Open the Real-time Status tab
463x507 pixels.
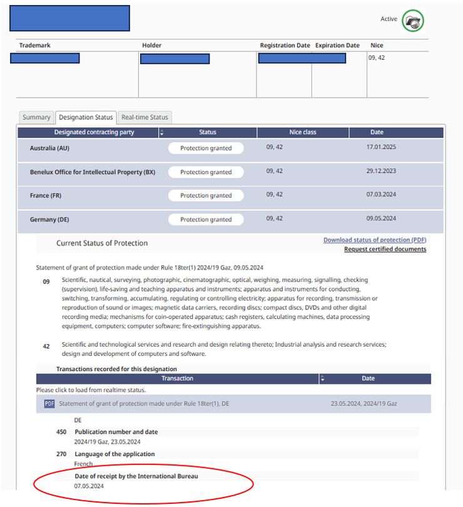[145, 117]
